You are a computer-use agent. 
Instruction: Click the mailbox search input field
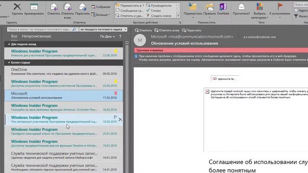40,29
